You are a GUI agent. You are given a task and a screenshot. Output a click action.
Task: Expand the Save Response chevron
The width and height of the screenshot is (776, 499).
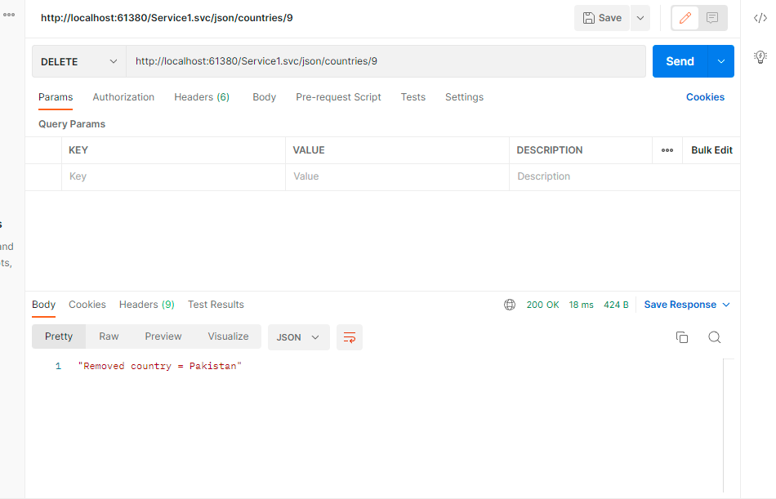(x=726, y=305)
